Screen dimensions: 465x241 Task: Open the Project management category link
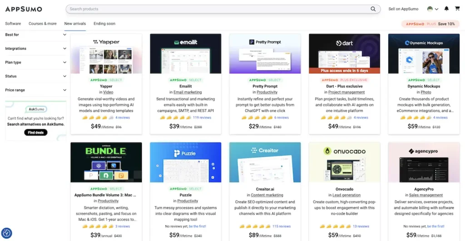pyautogui.click(x=346, y=92)
